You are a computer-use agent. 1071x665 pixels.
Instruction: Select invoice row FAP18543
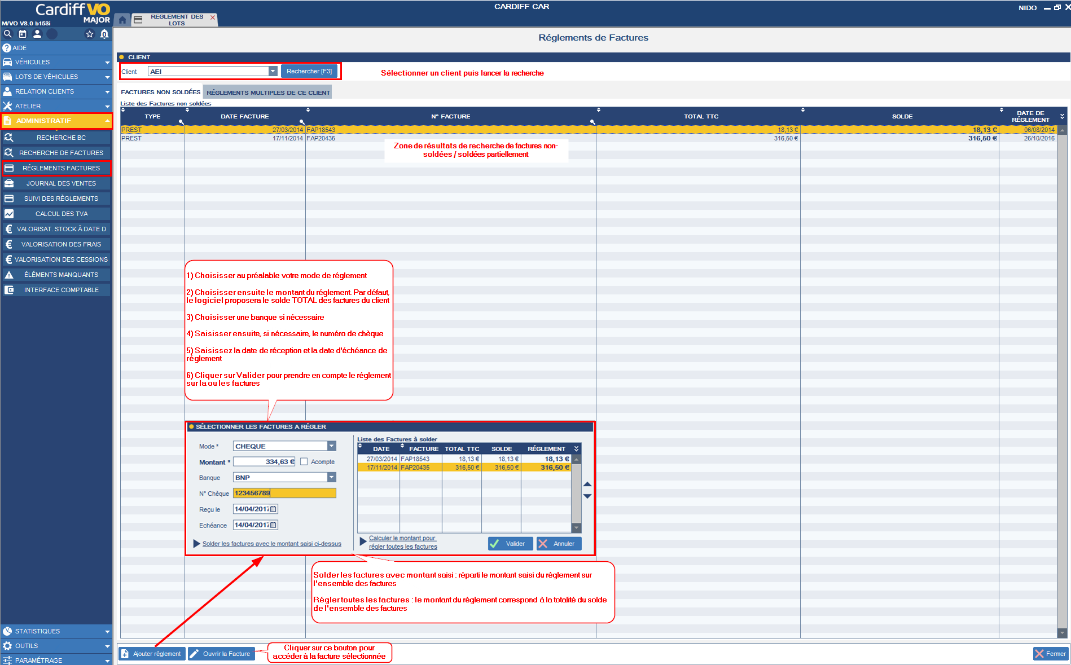pyautogui.click(x=588, y=130)
